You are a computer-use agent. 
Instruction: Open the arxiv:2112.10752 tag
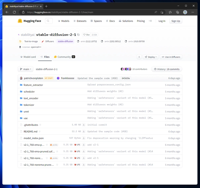[x=87, y=41]
